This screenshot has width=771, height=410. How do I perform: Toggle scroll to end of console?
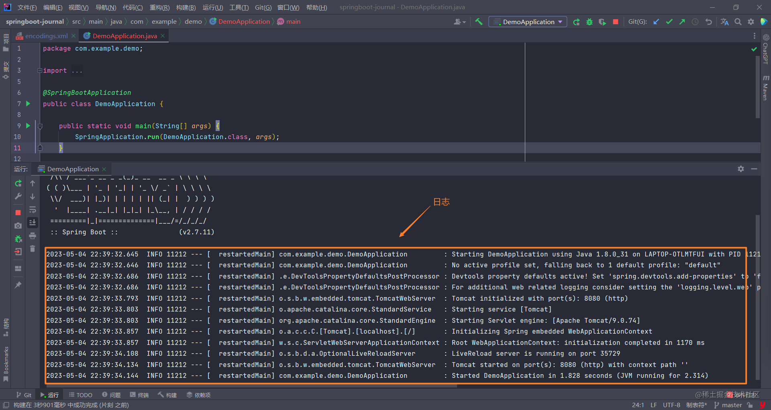point(33,222)
